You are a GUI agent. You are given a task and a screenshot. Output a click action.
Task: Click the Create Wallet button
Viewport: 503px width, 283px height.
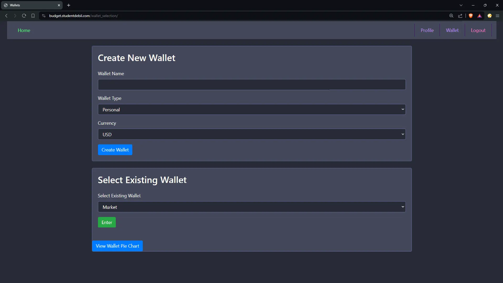115,150
